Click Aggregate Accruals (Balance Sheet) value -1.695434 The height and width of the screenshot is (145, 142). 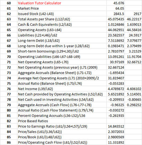point(116,73)
